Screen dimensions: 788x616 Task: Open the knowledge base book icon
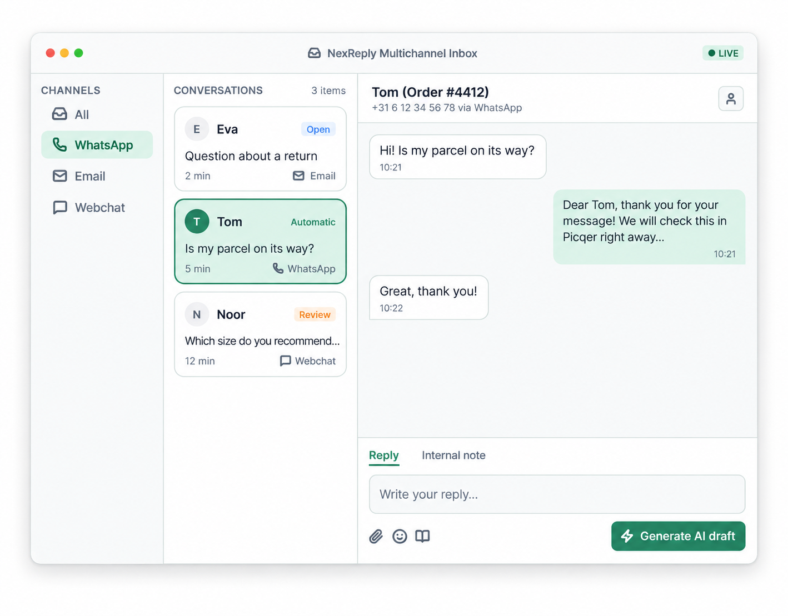423,537
